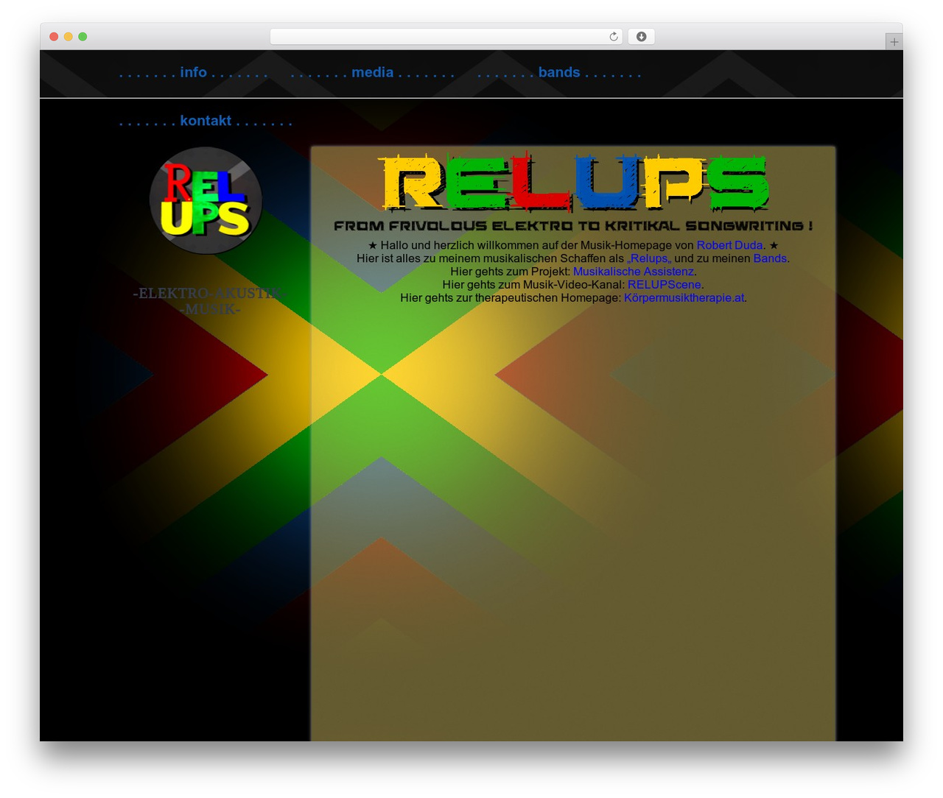943x798 pixels.
Task: Open the kontakt menu item
Action: [206, 121]
